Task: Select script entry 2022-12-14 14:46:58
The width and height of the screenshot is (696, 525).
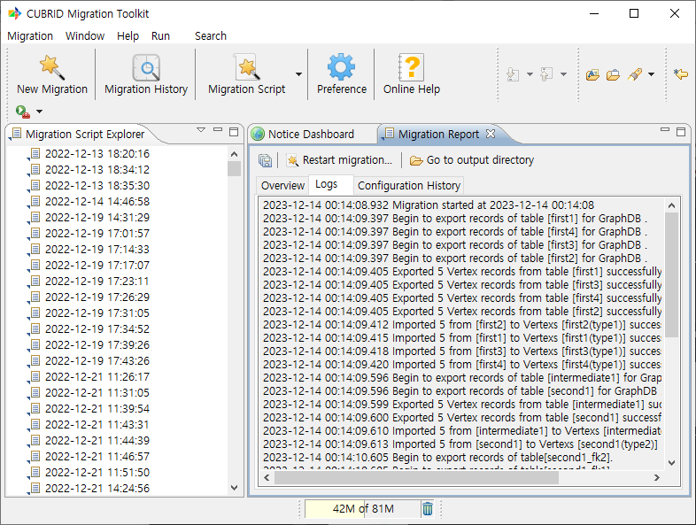Action: click(97, 202)
